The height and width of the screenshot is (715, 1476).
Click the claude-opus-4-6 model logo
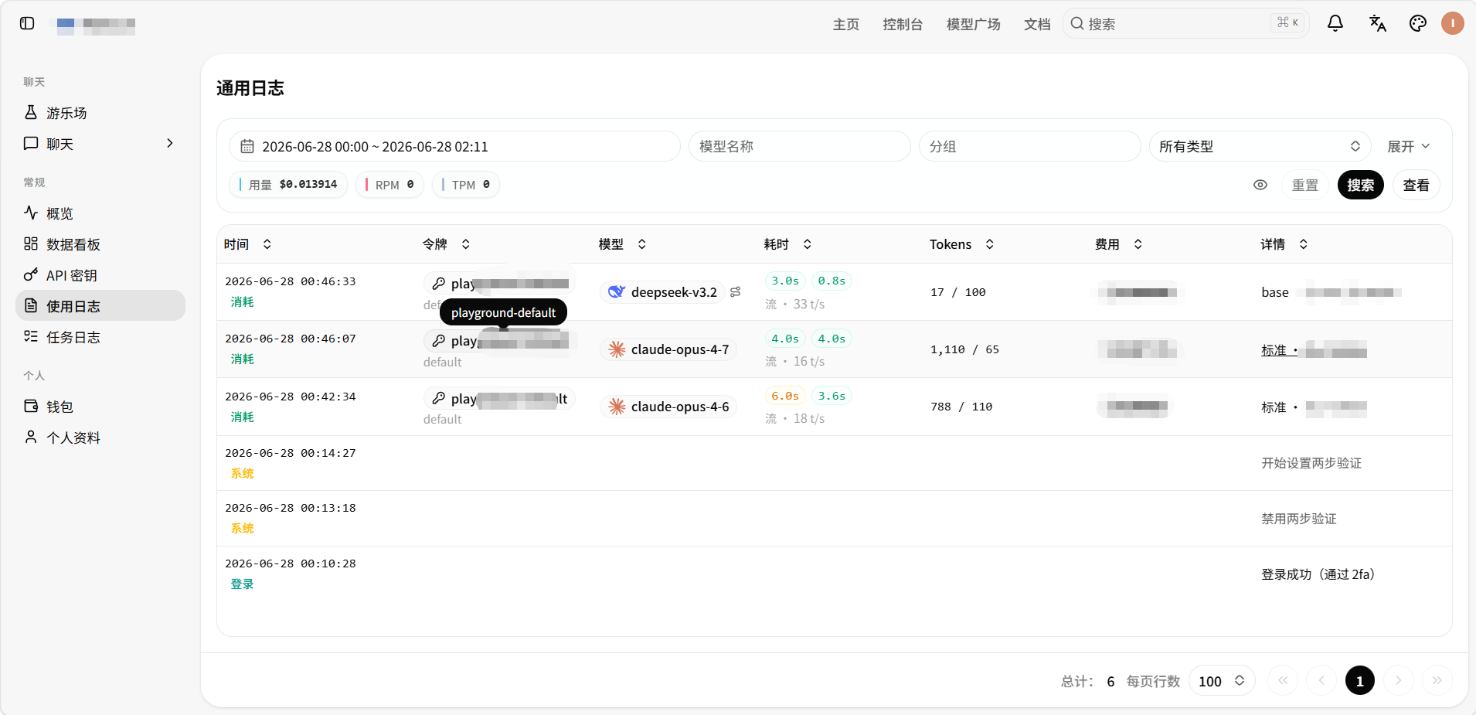[x=617, y=407]
